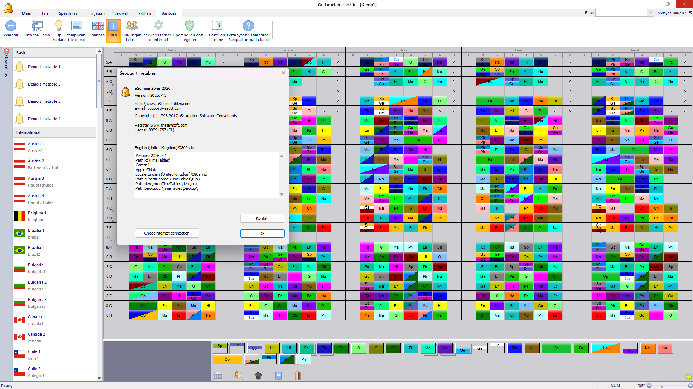This screenshot has width=693, height=389.
Task: Click the OK button in the dialog
Action: tap(262, 233)
